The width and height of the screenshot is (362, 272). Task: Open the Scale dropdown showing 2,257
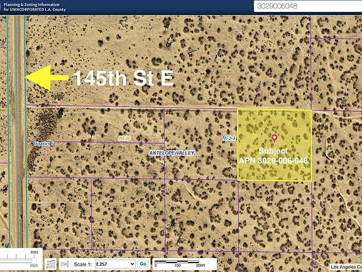click(x=115, y=264)
